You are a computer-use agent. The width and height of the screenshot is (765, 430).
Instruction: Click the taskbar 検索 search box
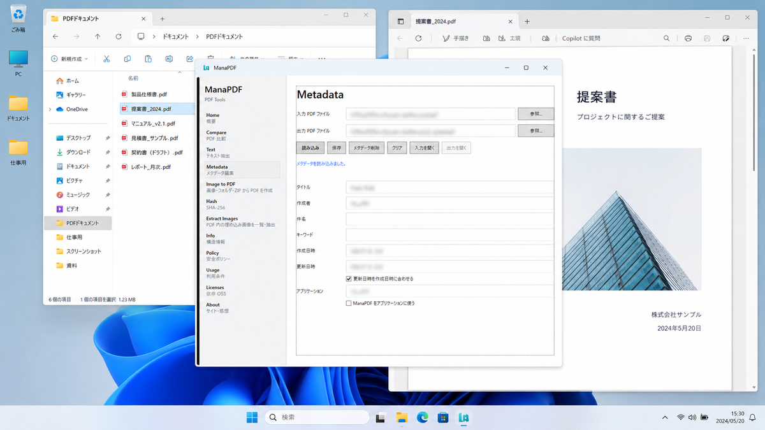coord(317,417)
